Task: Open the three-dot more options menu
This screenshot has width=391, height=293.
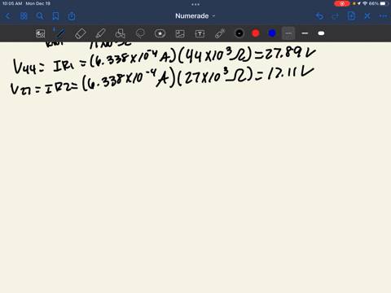Action: coord(383,16)
